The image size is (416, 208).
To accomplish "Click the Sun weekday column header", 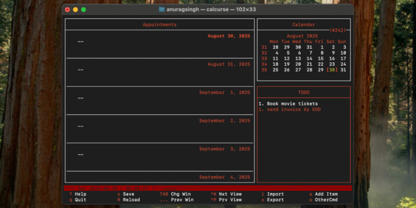I will [x=342, y=42].
